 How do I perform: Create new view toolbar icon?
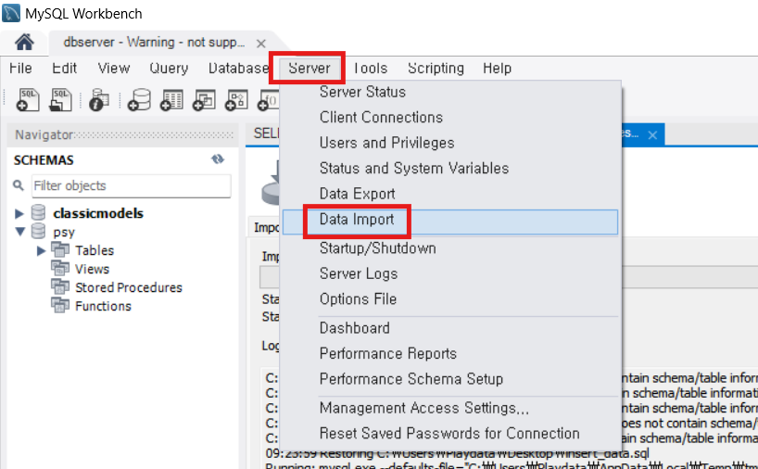204,100
